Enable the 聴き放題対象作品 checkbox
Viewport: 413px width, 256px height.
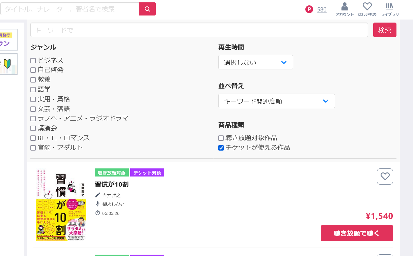pos(221,138)
